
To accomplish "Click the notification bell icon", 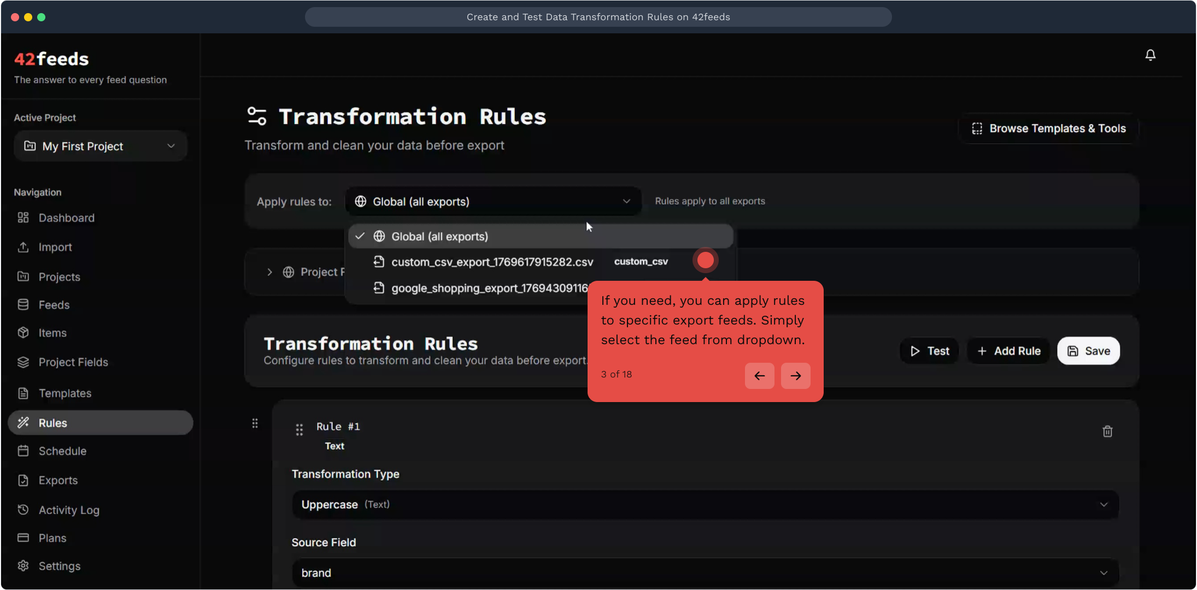I will coord(1150,55).
